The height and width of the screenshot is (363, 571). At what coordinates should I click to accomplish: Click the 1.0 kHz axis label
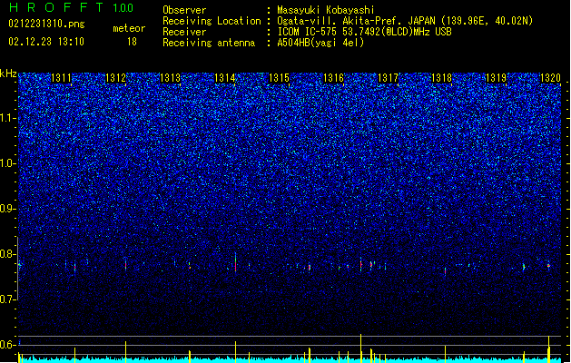[7, 163]
